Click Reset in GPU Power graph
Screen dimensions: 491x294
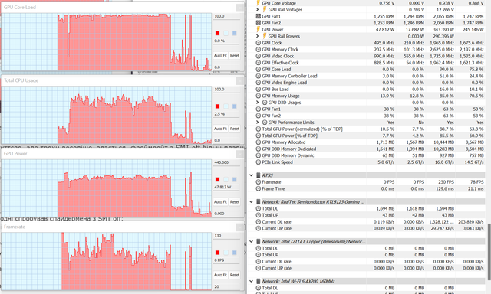(x=235, y=202)
